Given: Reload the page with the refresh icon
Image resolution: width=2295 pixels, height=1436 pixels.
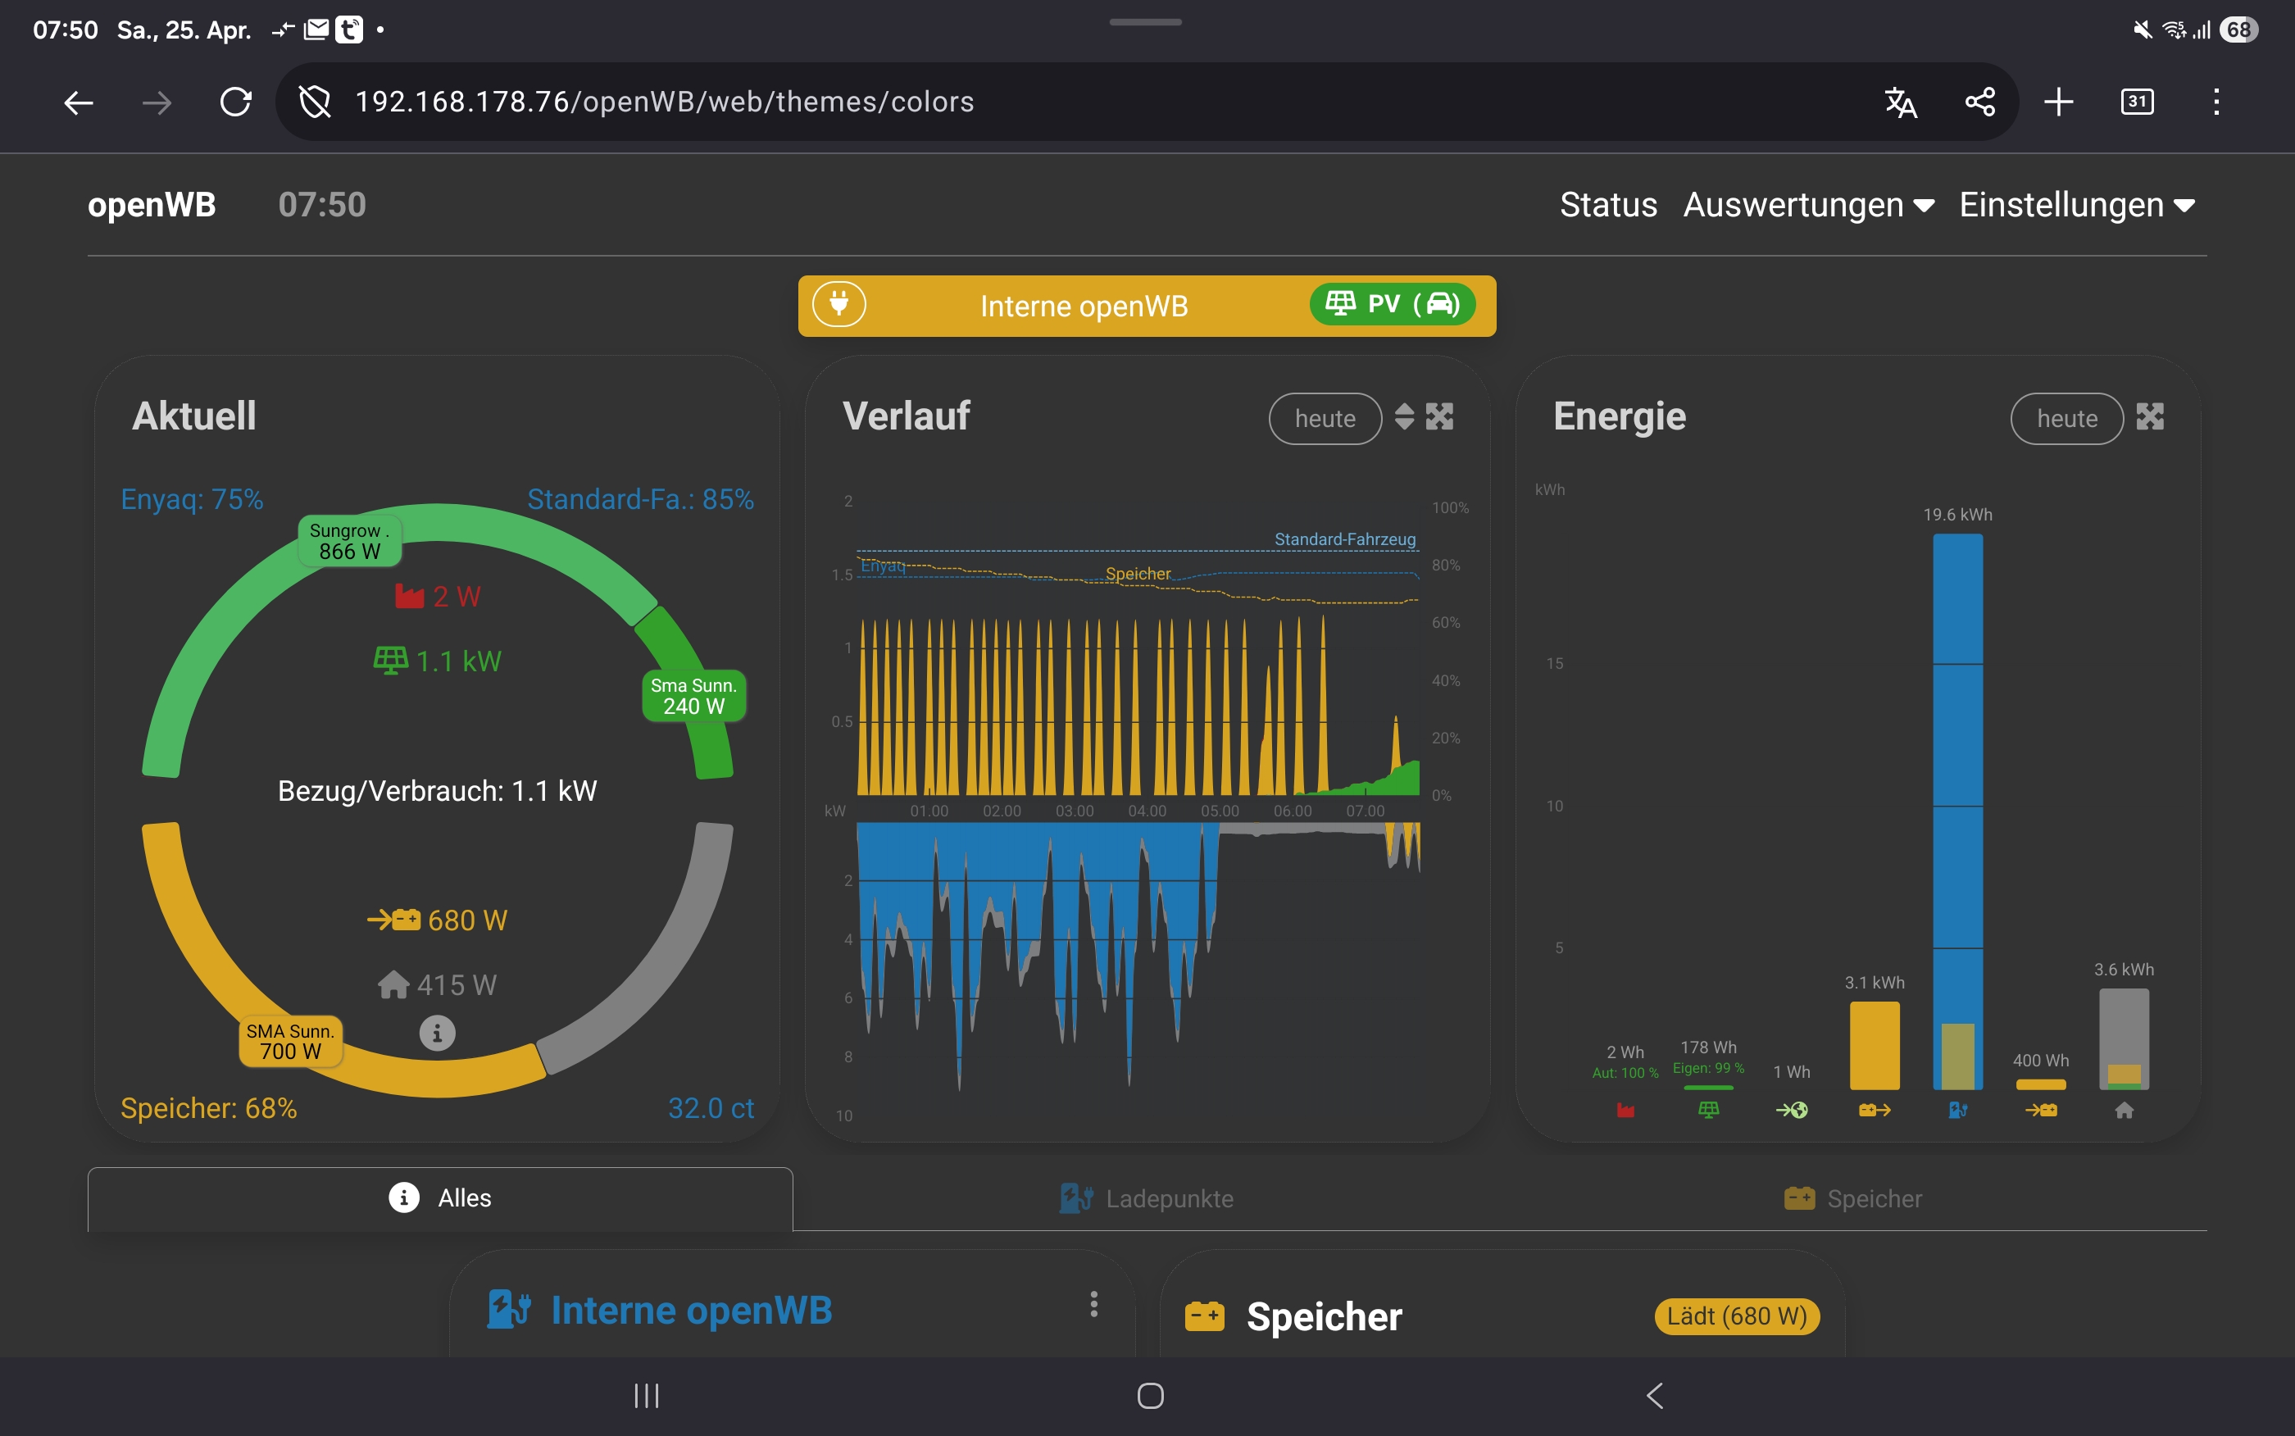Looking at the screenshot, I should pyautogui.click(x=235, y=102).
